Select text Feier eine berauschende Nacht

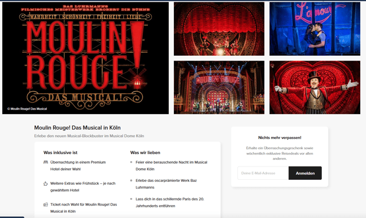pyautogui.click(x=172, y=166)
